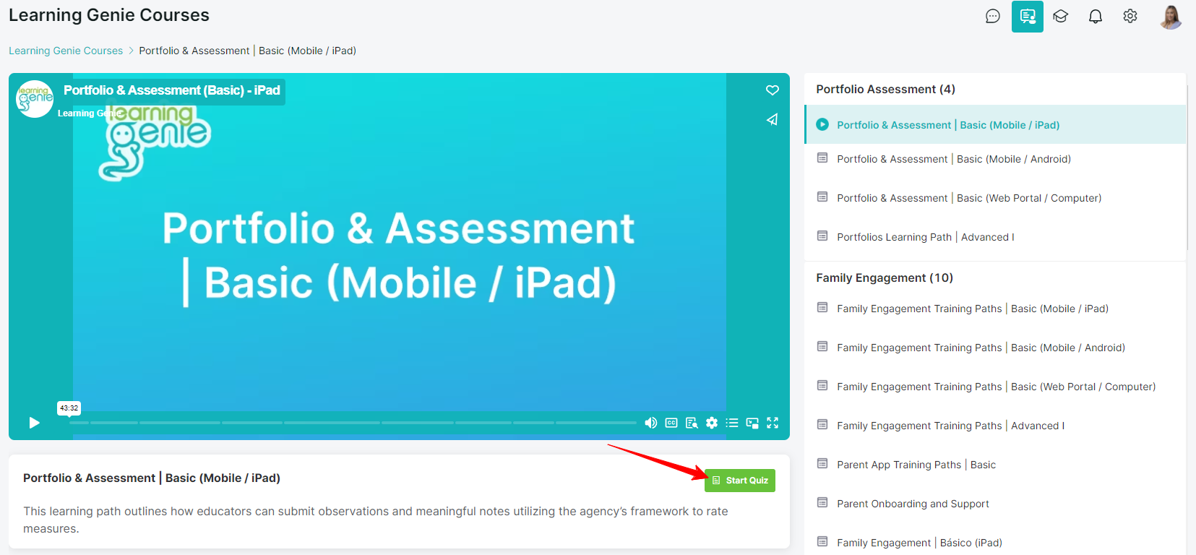Open notifications bell
The image size is (1196, 555).
click(1096, 16)
